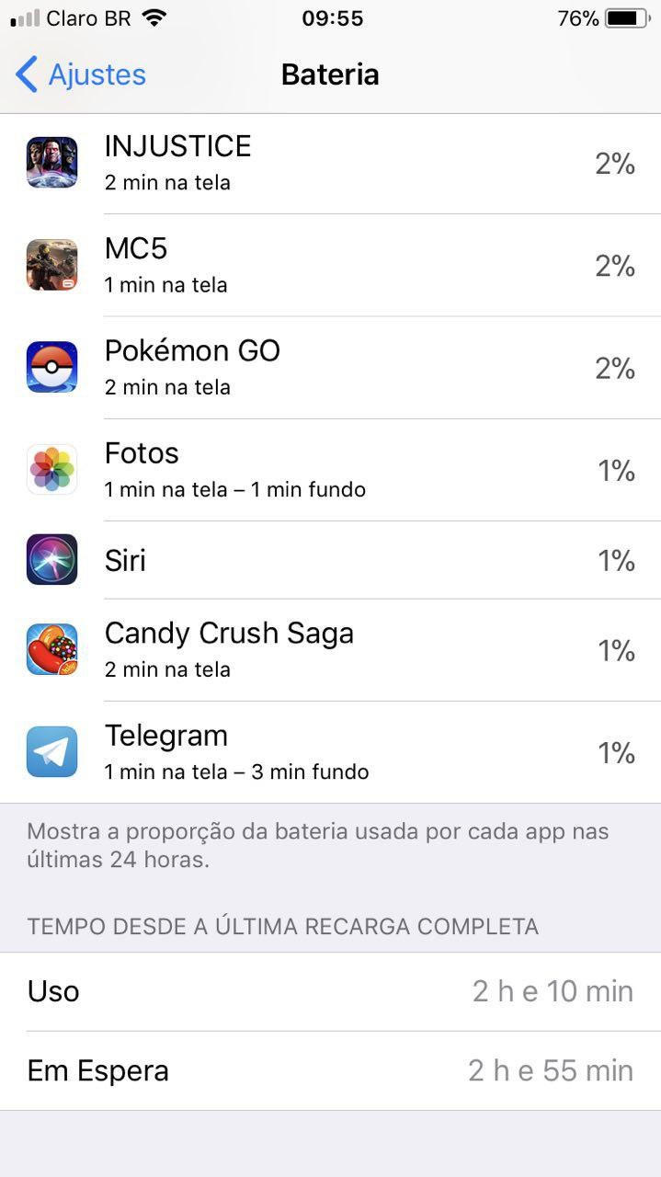This screenshot has width=661, height=1177.
Task: Tap the MC5 game icon
Action: point(51,265)
